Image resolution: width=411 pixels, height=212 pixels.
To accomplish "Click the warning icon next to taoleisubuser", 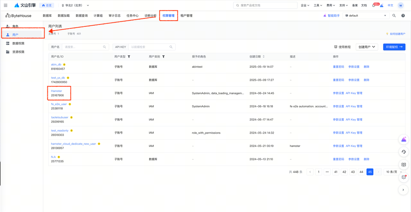I will point(72,117).
